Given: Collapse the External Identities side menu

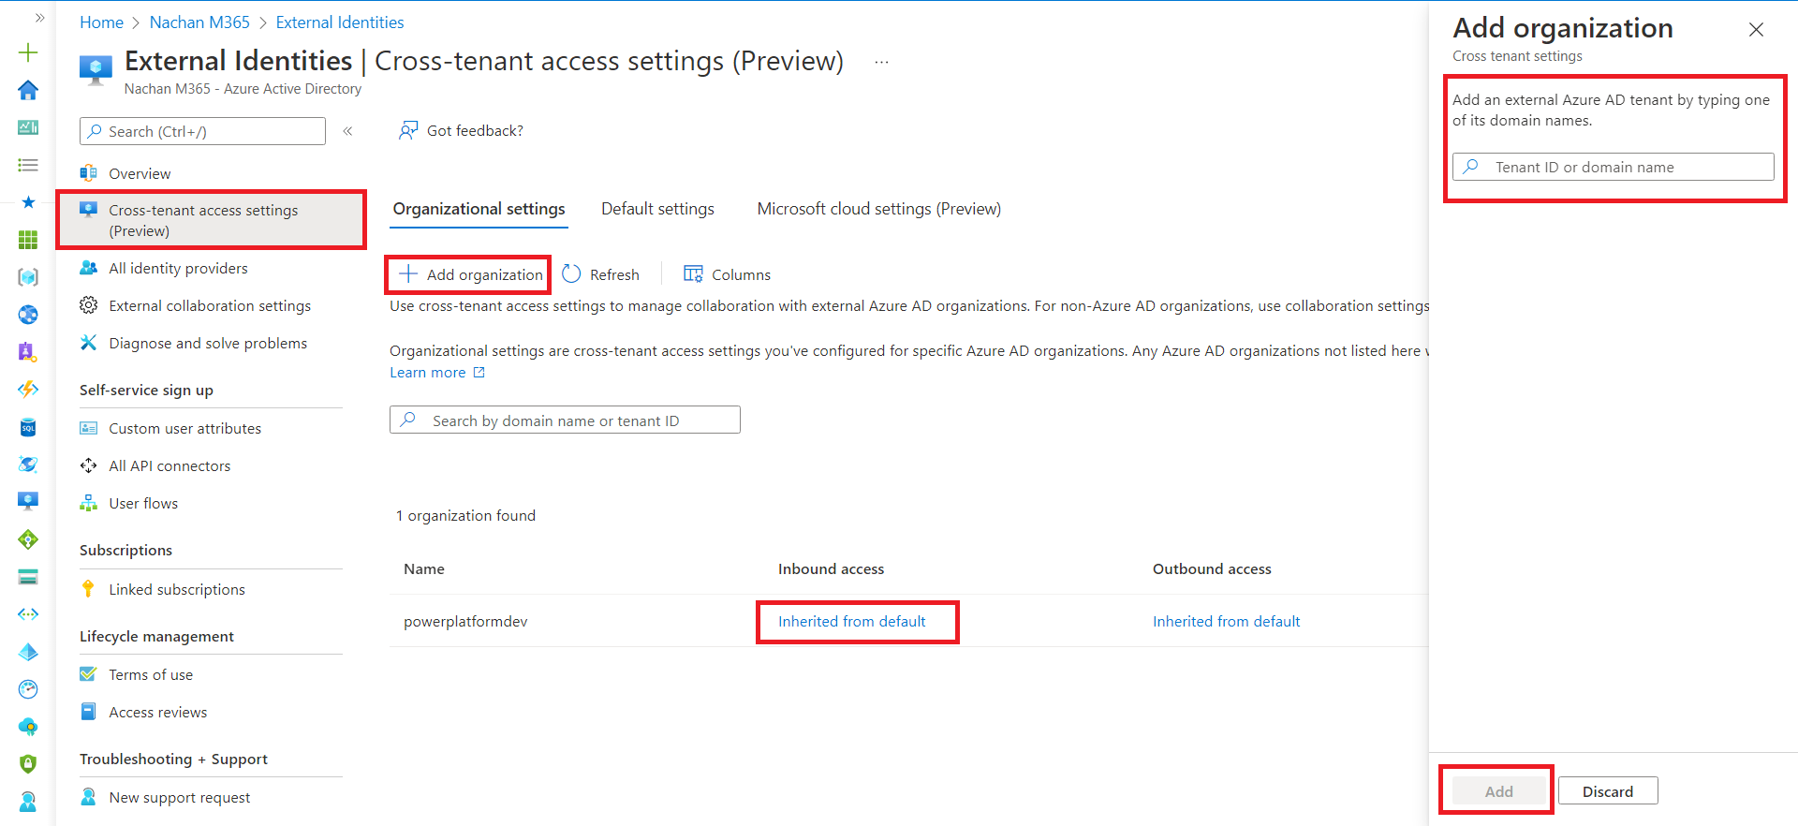Looking at the screenshot, I should pos(347,131).
